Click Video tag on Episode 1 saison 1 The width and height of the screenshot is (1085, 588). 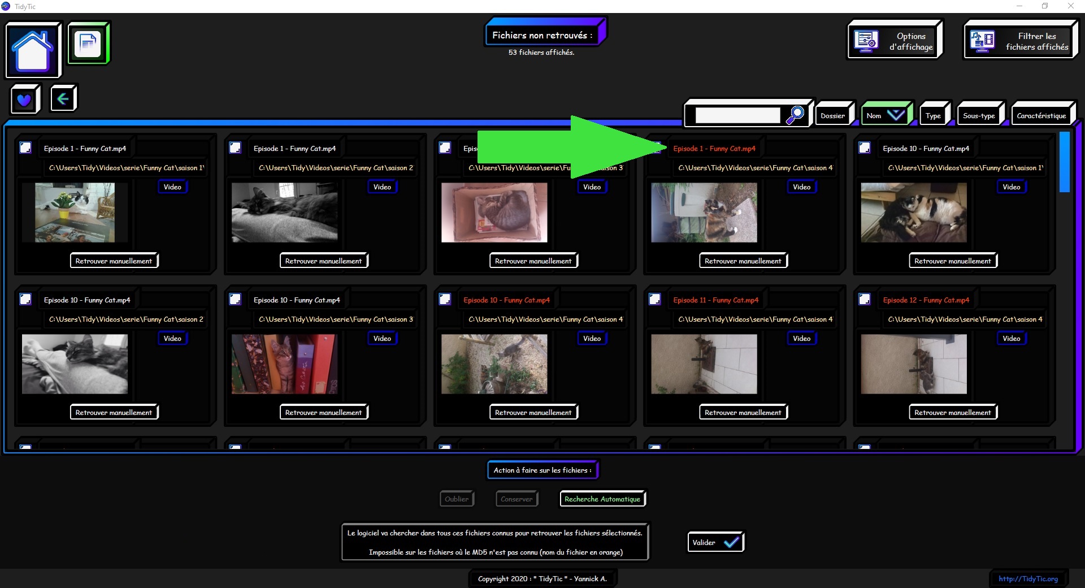tap(172, 187)
